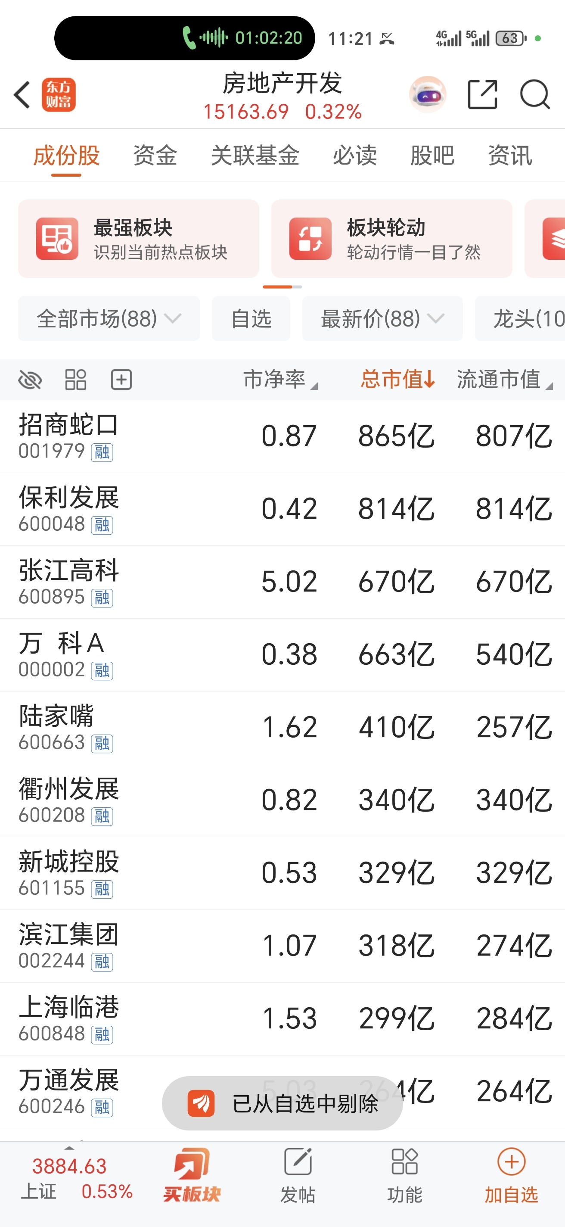Tap the 融 badge for 新城控股
This screenshot has width=565, height=1227.
coord(102,889)
